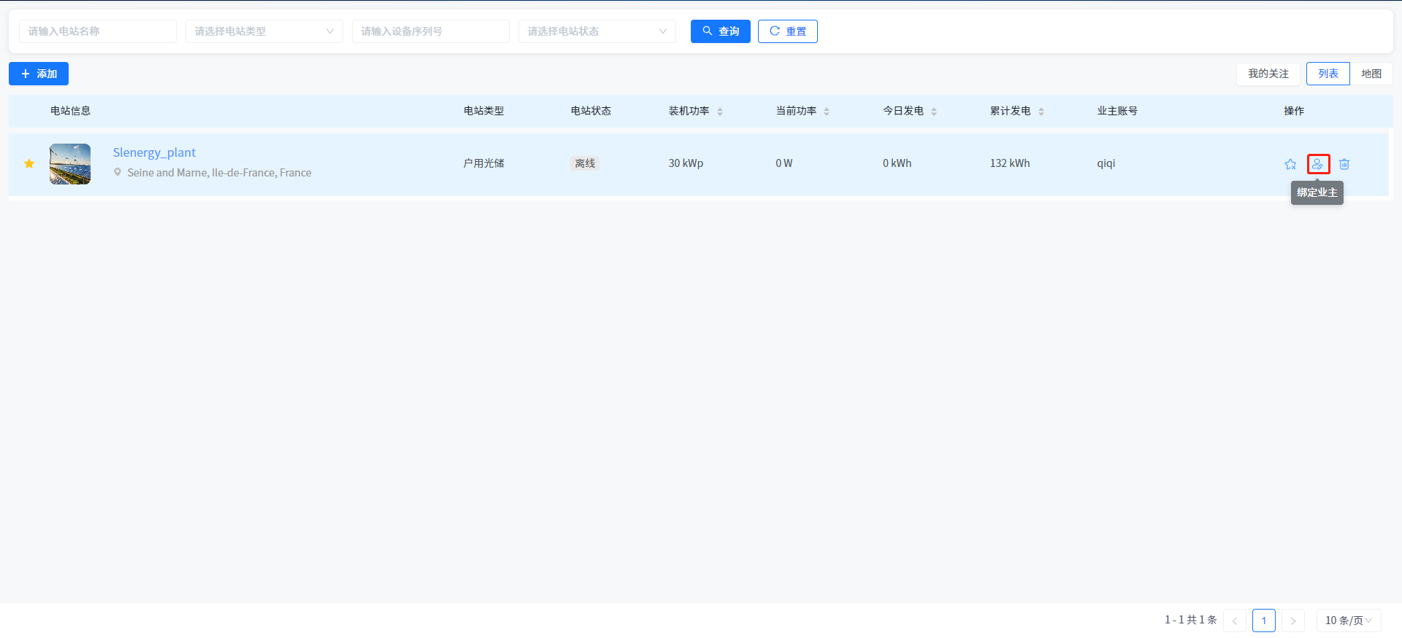Open the 请选择电站类型 dropdown

(264, 31)
